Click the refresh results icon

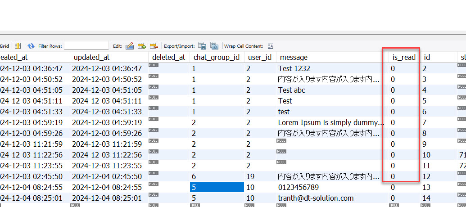[31, 46]
